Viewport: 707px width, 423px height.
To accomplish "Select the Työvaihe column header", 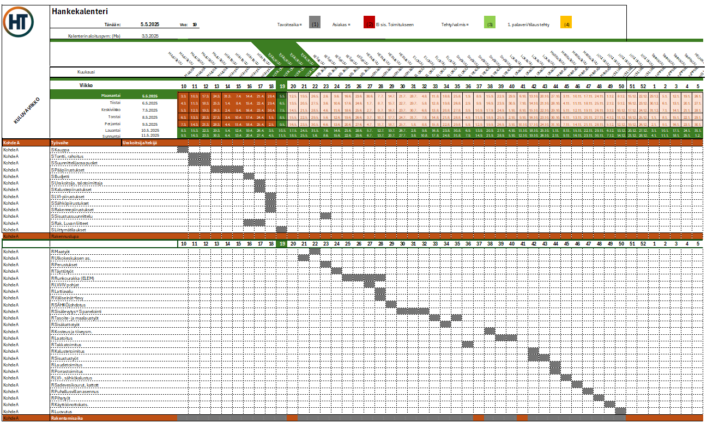I will (x=60, y=143).
